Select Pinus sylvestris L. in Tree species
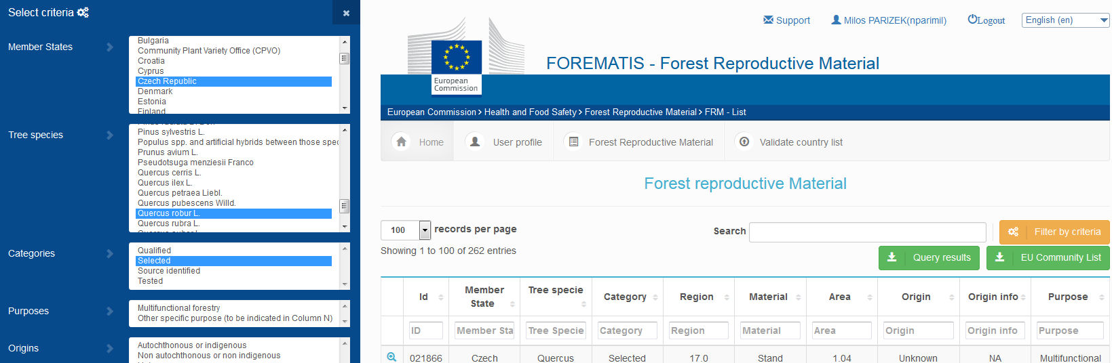Image resolution: width=1112 pixels, height=363 pixels. (233, 132)
